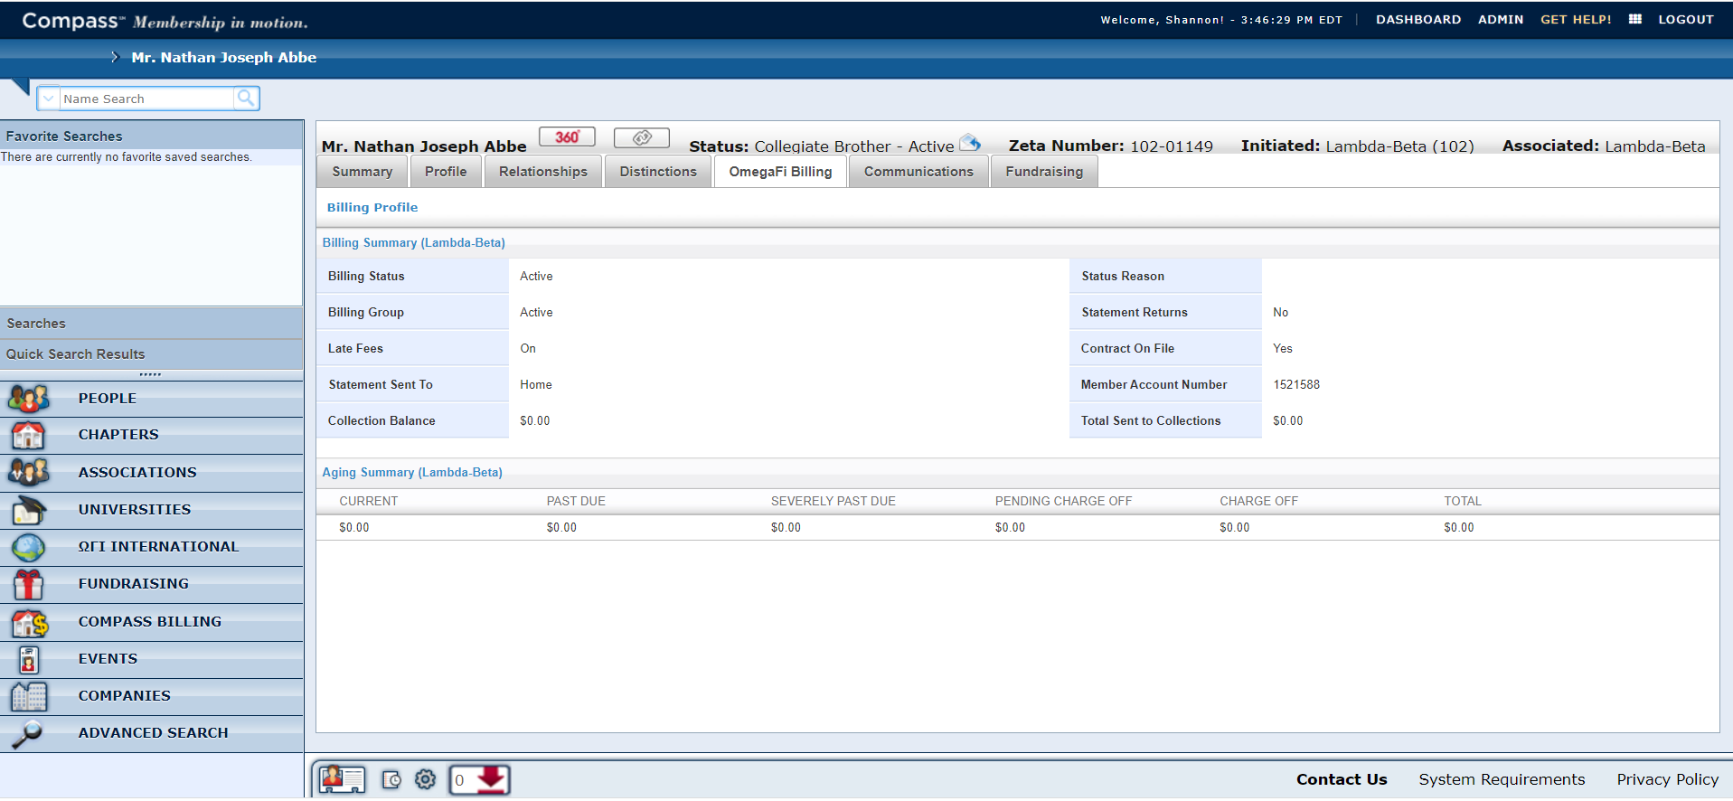Click Get Help! in the header

[x=1576, y=19]
